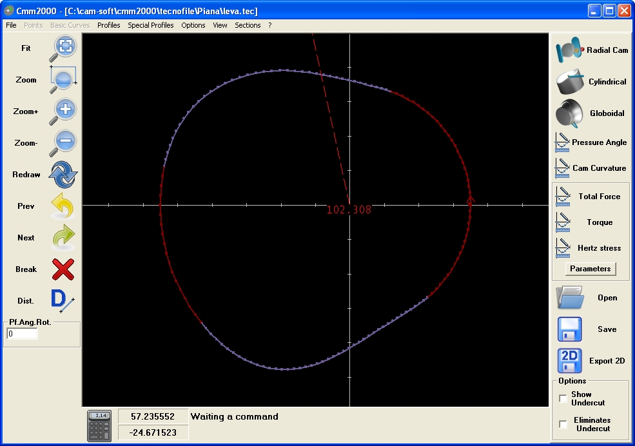Redraw the view with the blue arrows icon
Image resolution: width=635 pixels, height=446 pixels.
click(x=63, y=175)
